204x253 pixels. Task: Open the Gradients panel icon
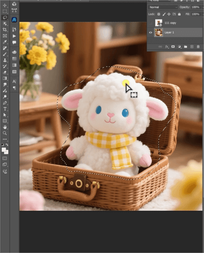coord(14,65)
